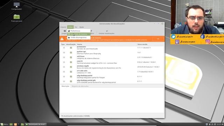The image size is (224, 126).
Task: Click the OK button in the orange banner
Action: point(158,39)
